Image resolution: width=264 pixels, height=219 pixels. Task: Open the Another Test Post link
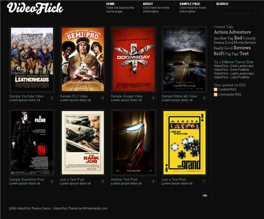124,179
